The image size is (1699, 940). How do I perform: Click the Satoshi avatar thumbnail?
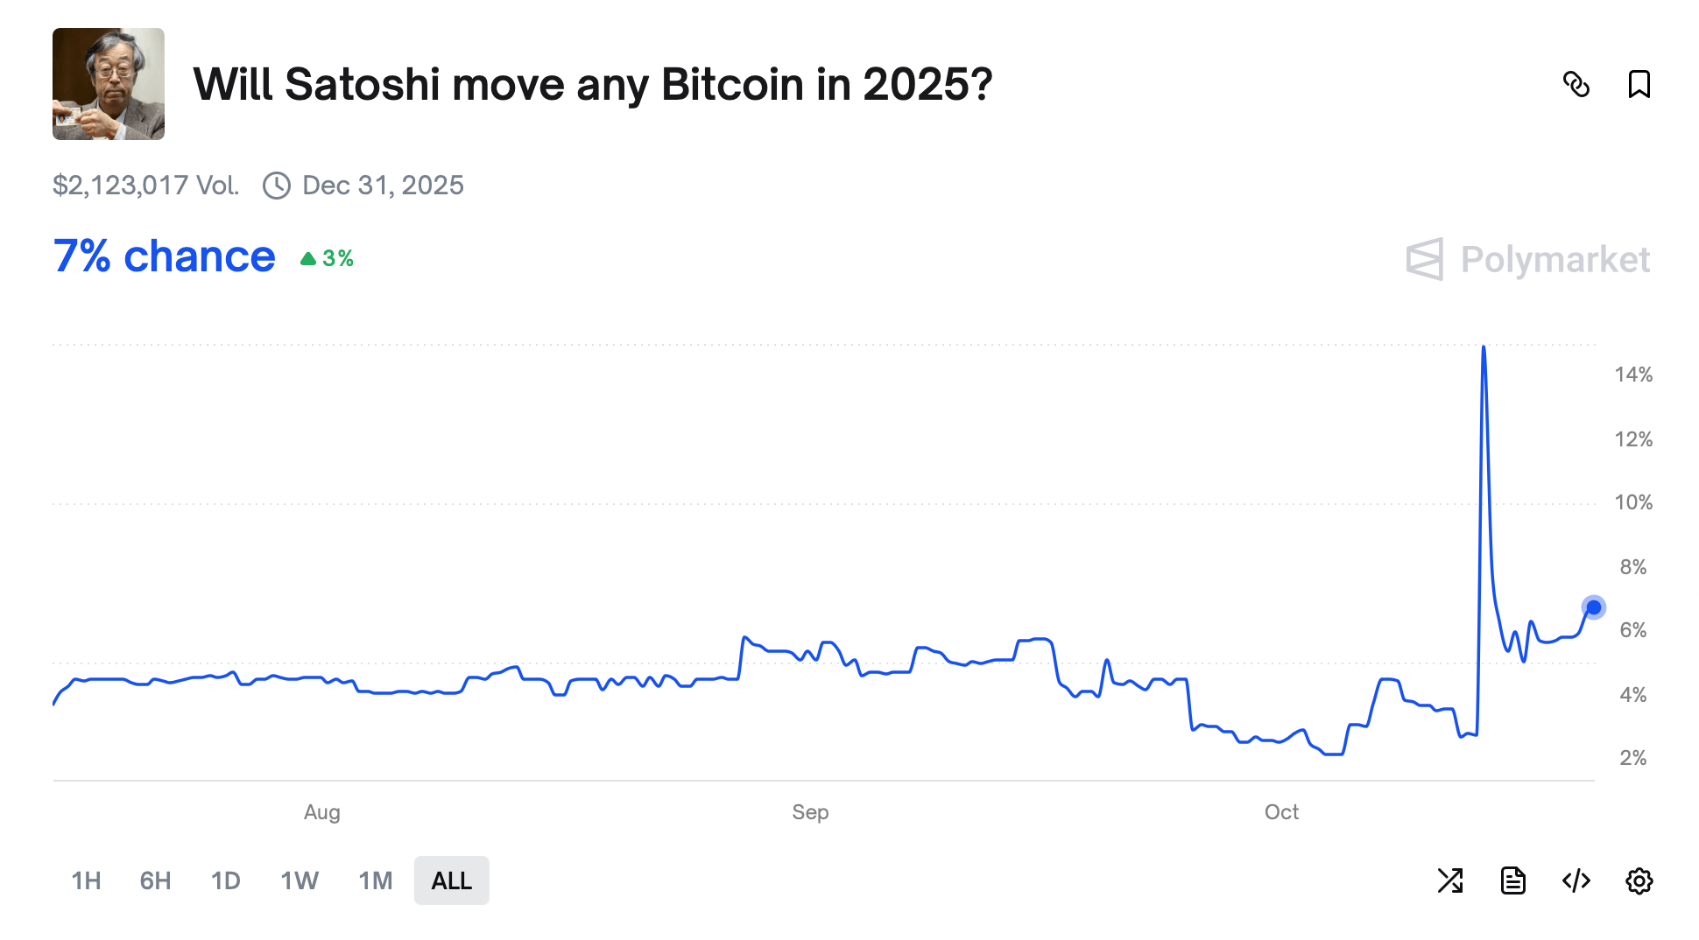[108, 85]
